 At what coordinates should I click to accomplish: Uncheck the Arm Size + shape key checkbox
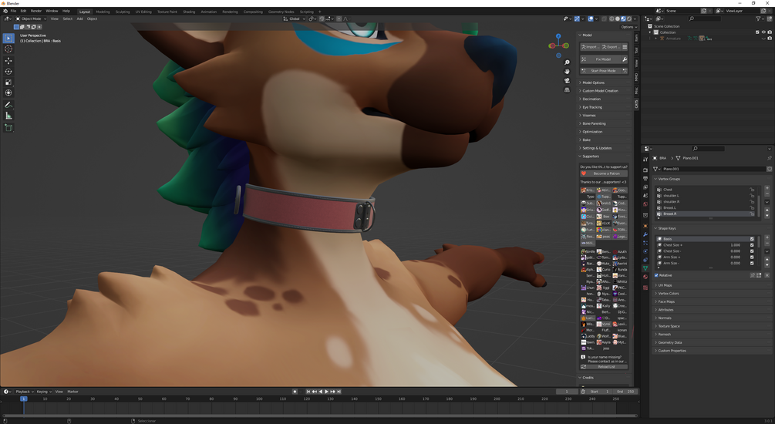pos(753,257)
